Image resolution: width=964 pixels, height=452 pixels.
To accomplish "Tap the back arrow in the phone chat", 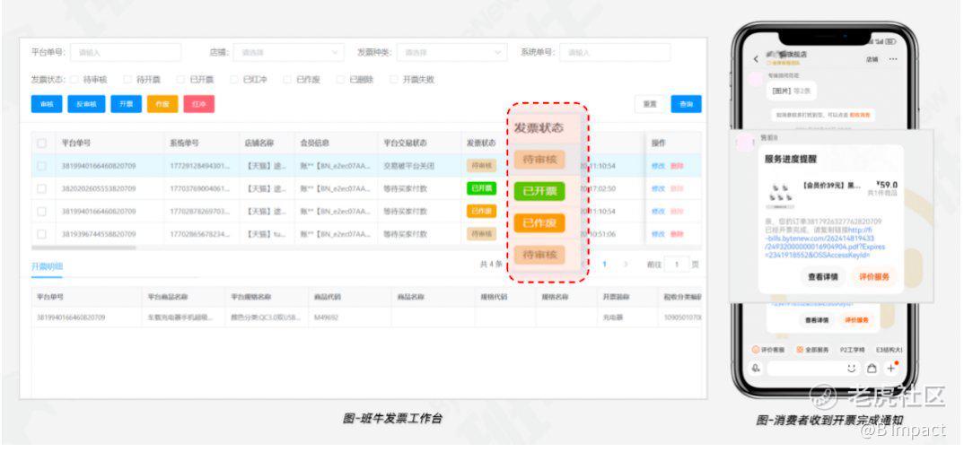I will [756, 59].
